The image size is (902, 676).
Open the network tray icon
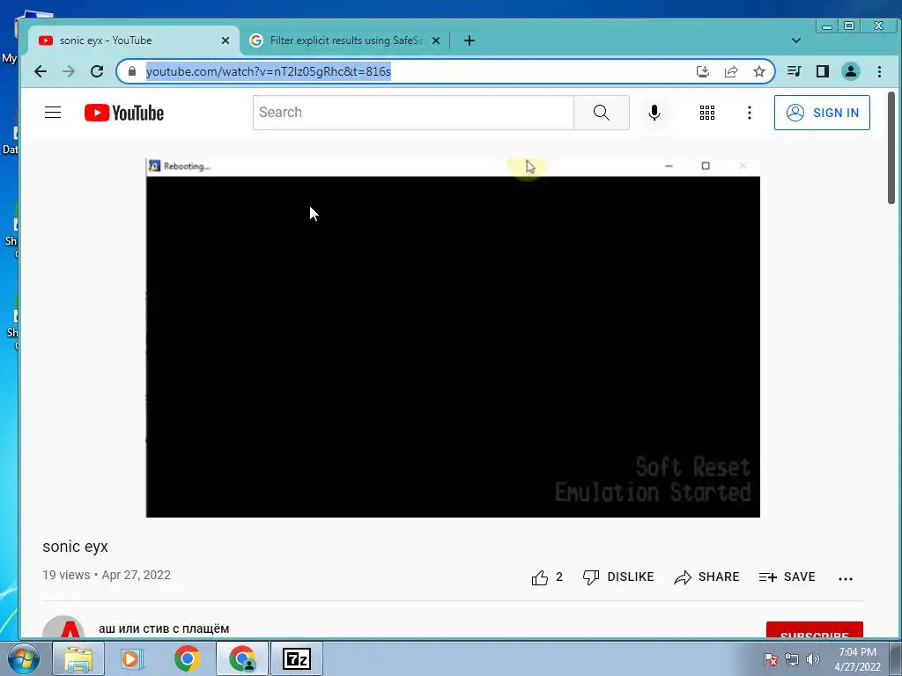[792, 659]
